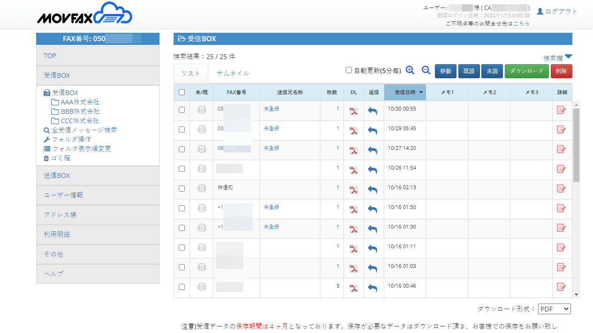Check the row received 10/16 02:13
593x333 pixels.
point(182,189)
